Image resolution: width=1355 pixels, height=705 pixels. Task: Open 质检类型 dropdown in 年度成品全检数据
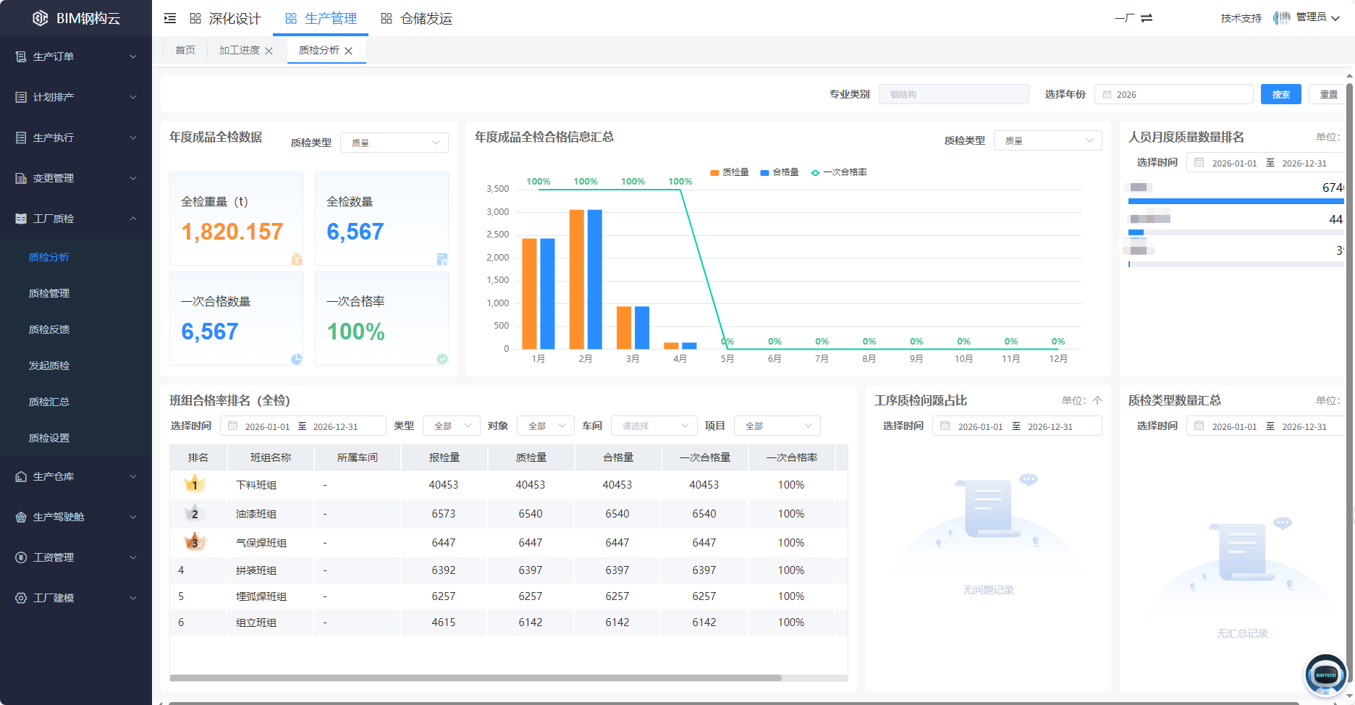point(394,143)
